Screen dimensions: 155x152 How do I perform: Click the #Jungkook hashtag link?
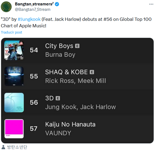click(29, 19)
